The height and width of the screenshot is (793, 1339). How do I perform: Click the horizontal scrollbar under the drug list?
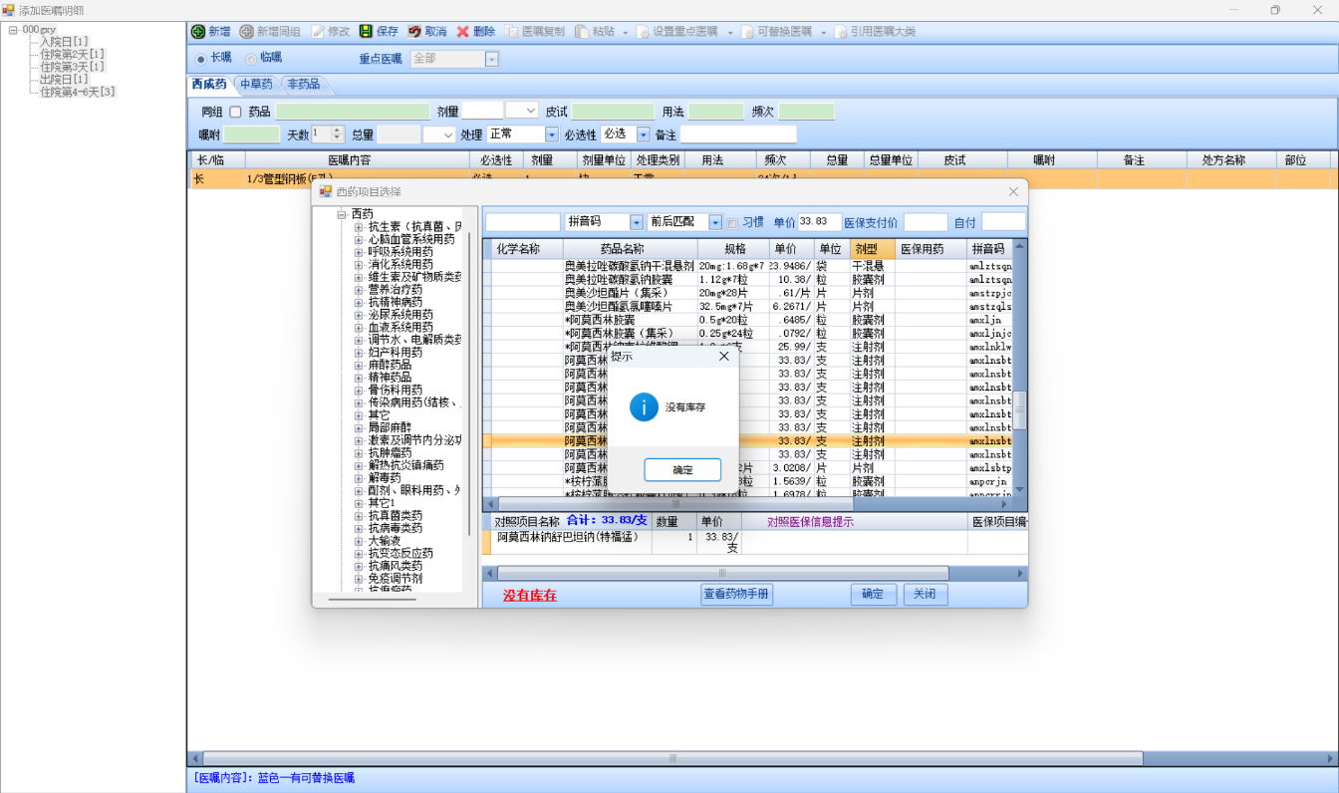coord(747,503)
